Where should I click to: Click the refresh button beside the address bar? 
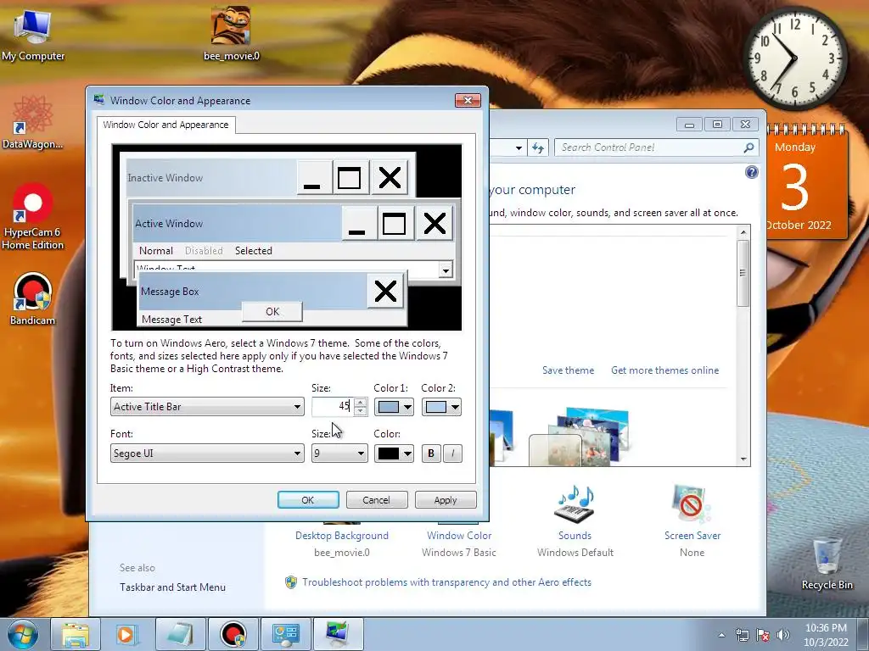tap(537, 147)
